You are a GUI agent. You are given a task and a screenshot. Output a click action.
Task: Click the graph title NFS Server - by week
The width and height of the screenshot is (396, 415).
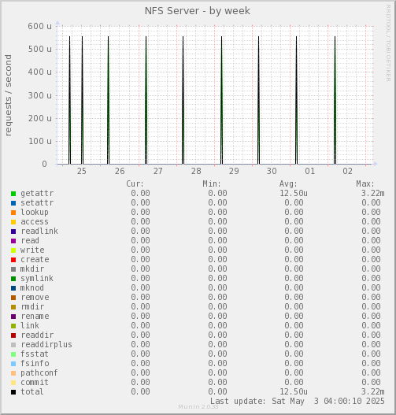[198, 11]
